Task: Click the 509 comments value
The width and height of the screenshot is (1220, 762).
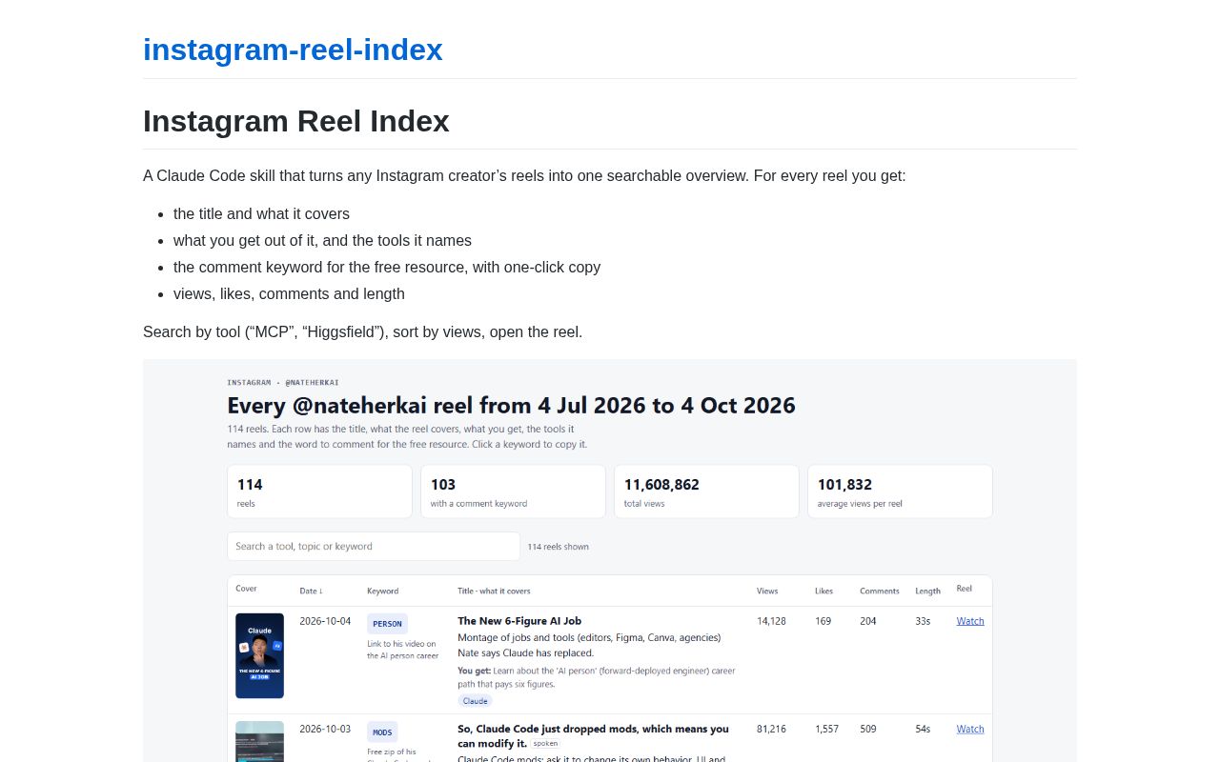Action: coord(868,730)
